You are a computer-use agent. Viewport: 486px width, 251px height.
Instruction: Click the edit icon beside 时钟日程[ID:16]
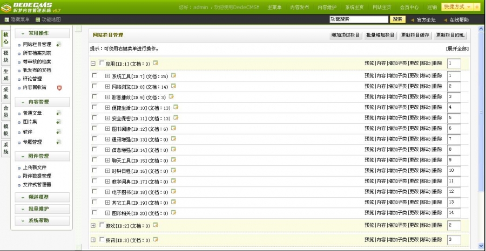(173, 170)
